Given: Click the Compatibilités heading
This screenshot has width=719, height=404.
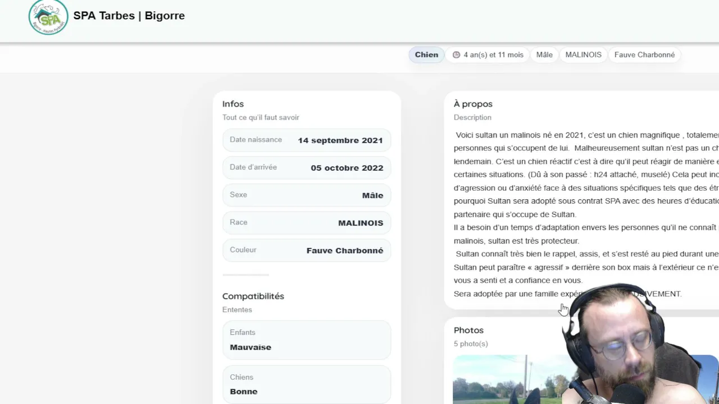Looking at the screenshot, I should tap(253, 296).
